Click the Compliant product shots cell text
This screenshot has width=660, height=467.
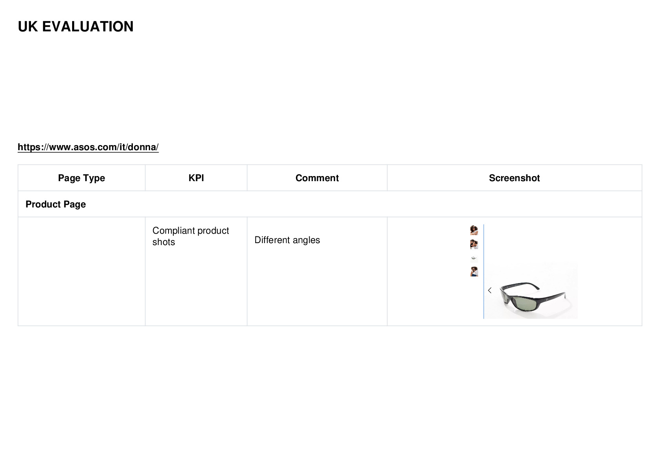[x=190, y=236]
